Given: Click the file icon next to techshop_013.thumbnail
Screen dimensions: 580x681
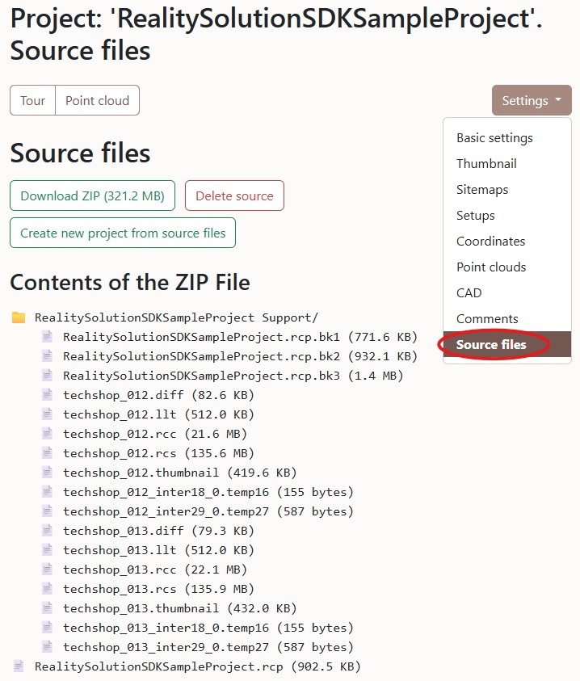Looking at the screenshot, I should (x=47, y=608).
